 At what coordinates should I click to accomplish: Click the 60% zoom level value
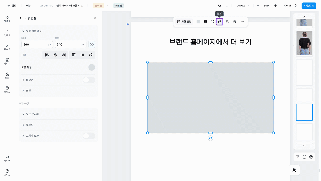coord(266,6)
